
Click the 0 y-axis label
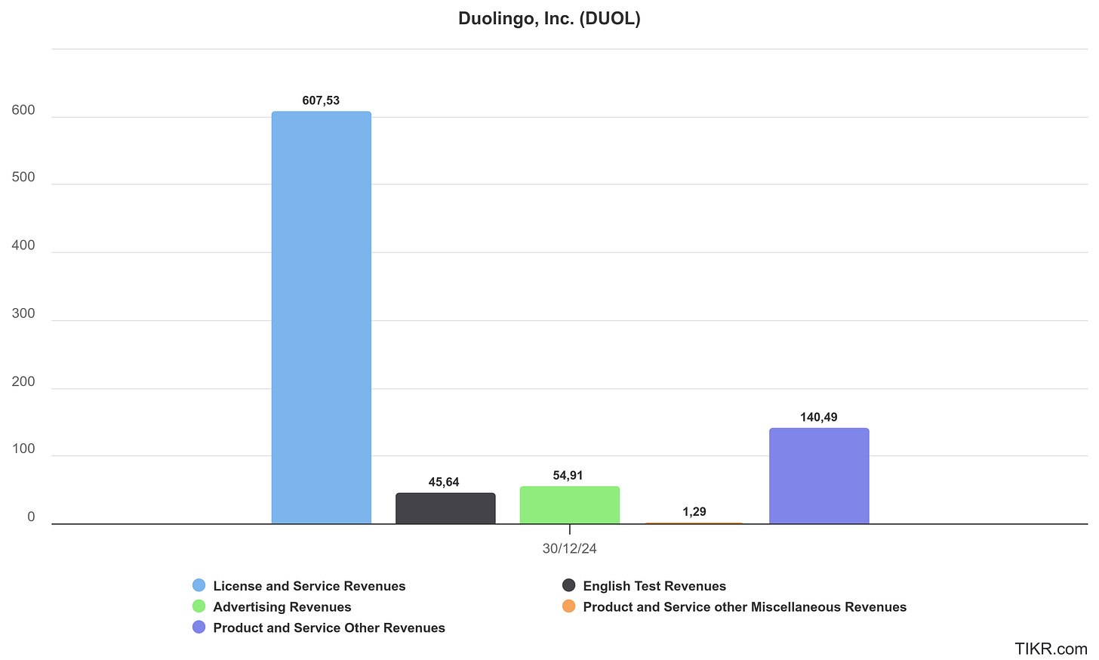click(x=31, y=517)
